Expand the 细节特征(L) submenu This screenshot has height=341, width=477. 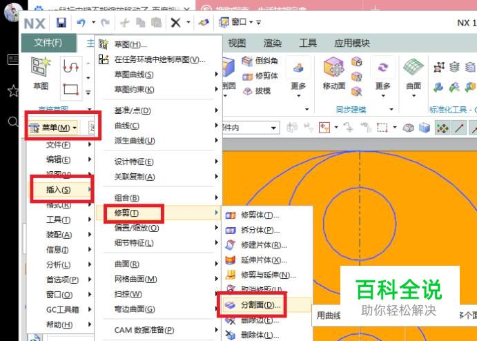(158, 243)
